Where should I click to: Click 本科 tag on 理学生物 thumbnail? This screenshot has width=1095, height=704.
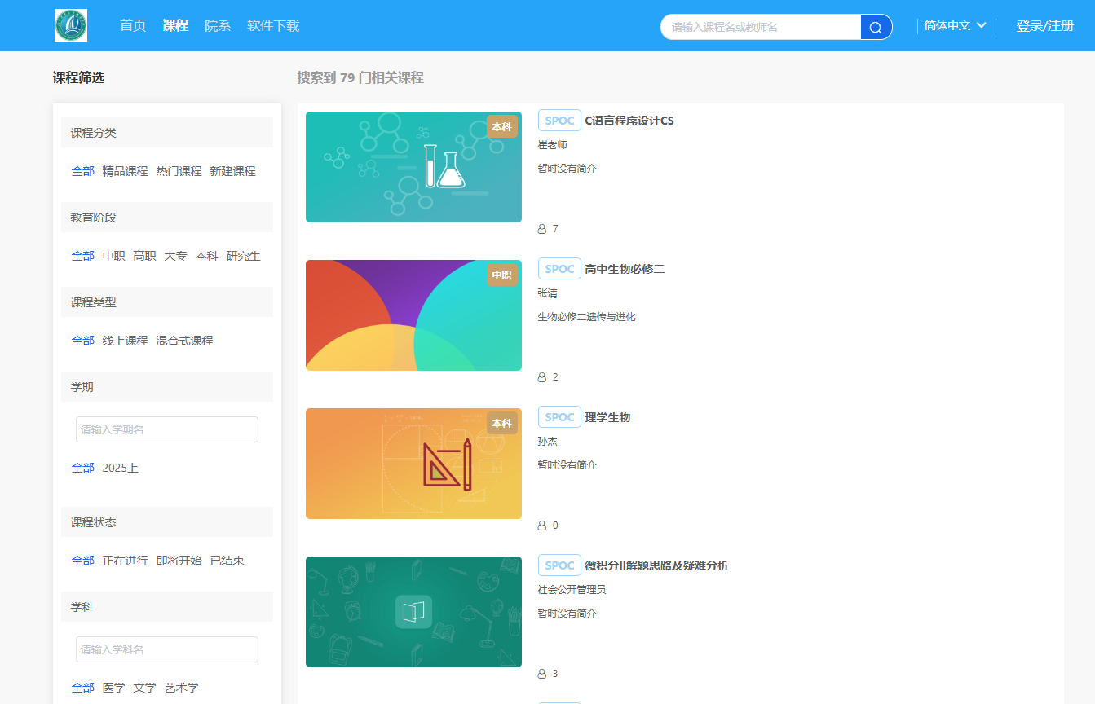(502, 423)
